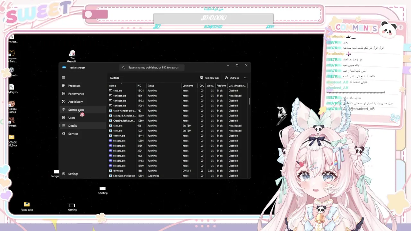Sort by the Platform column header
Screen dimensions: 411x231
click(x=221, y=86)
